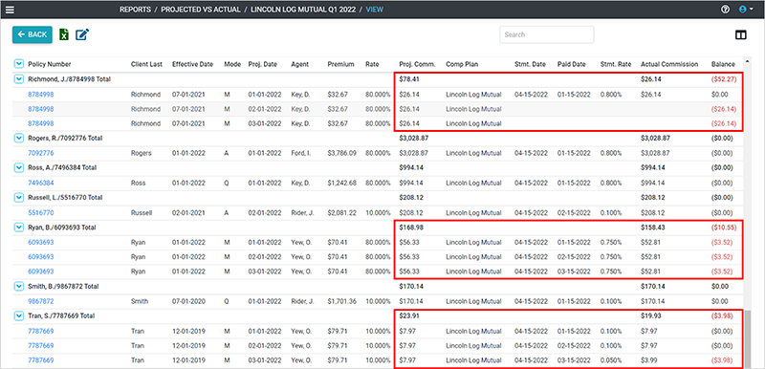Sort by Actual Commission column header
765x369 pixels.
click(669, 64)
